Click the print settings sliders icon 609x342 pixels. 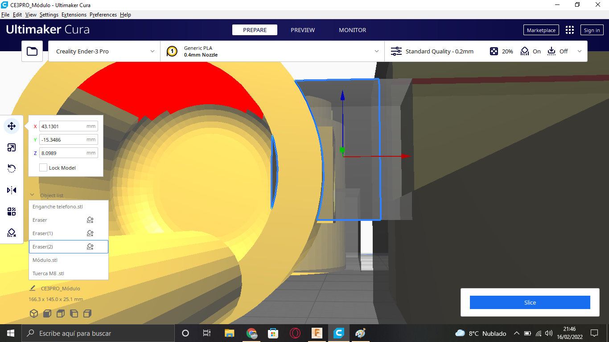(396, 51)
